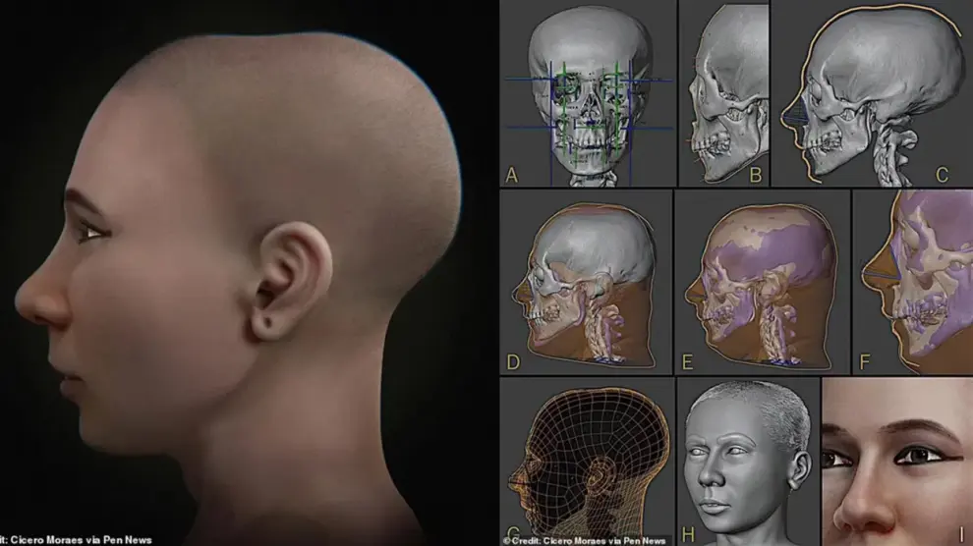Image resolution: width=973 pixels, height=546 pixels.
Task: Click the eye on the large profile render
Action: 95,233
